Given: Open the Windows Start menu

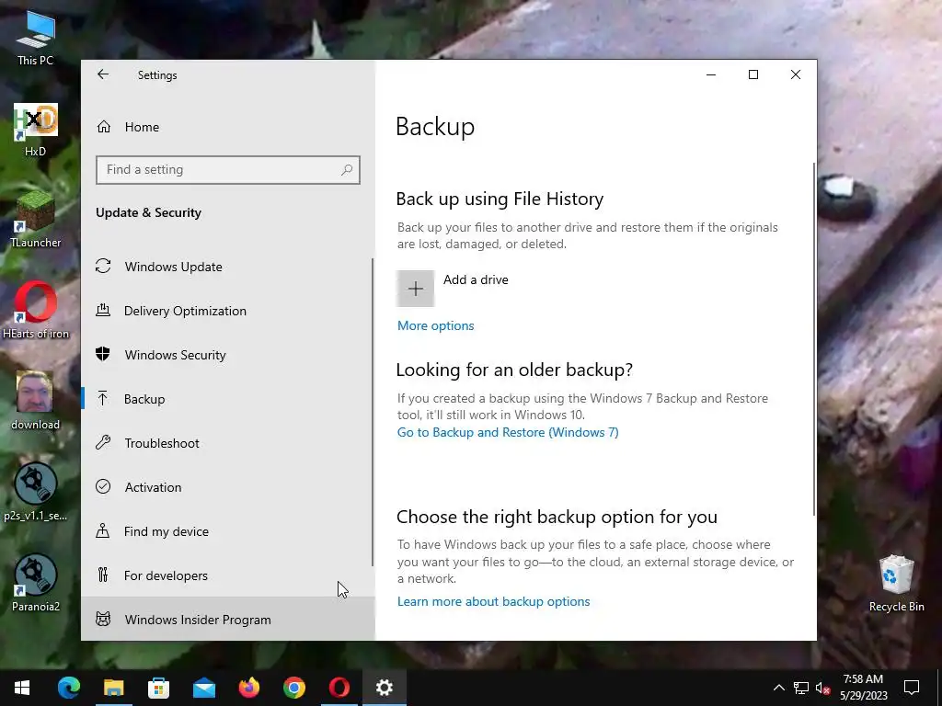Looking at the screenshot, I should click(x=22, y=688).
